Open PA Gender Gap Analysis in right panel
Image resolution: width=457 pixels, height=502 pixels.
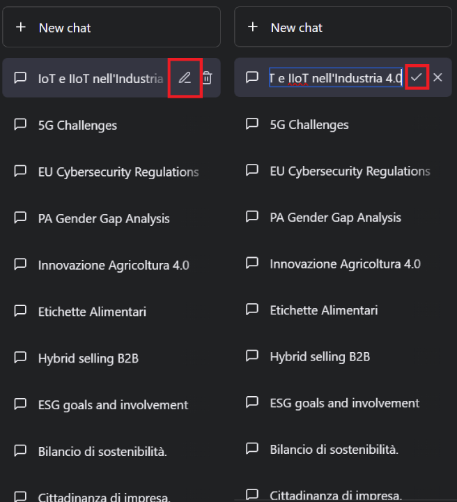click(335, 218)
